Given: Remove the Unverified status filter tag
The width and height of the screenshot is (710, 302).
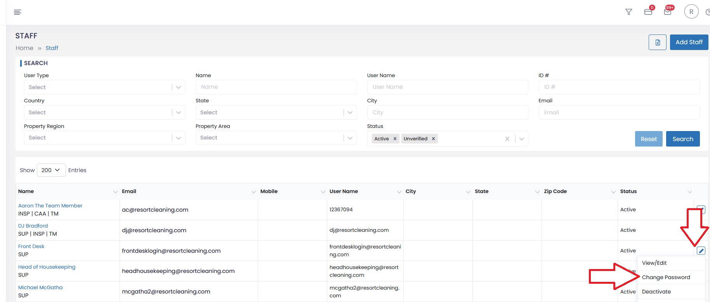Looking at the screenshot, I should 433,139.
